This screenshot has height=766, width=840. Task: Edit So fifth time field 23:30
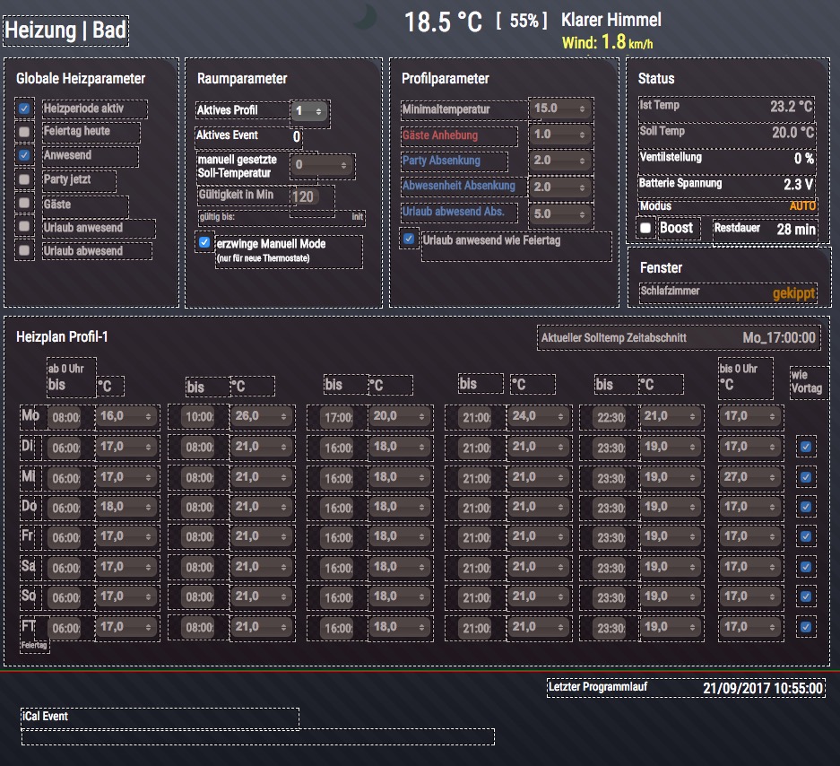click(x=611, y=597)
